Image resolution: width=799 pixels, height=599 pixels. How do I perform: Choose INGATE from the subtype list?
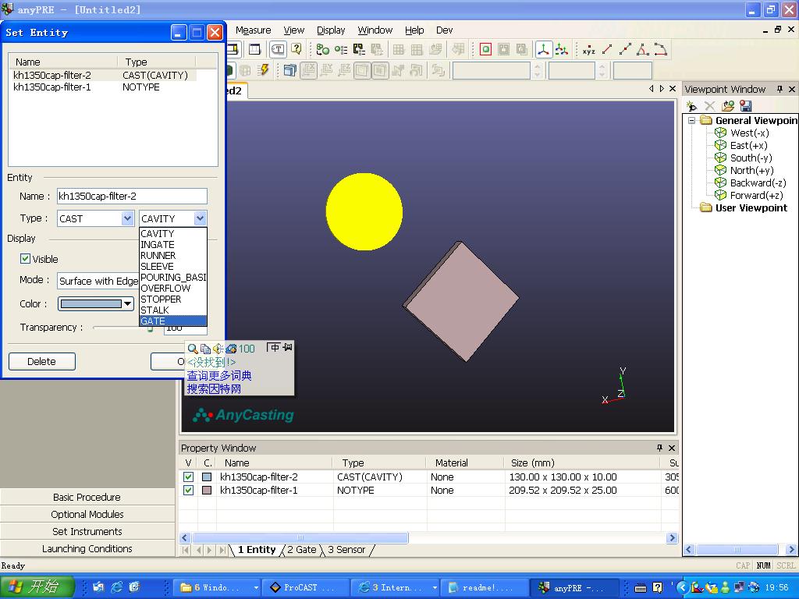coord(172,244)
